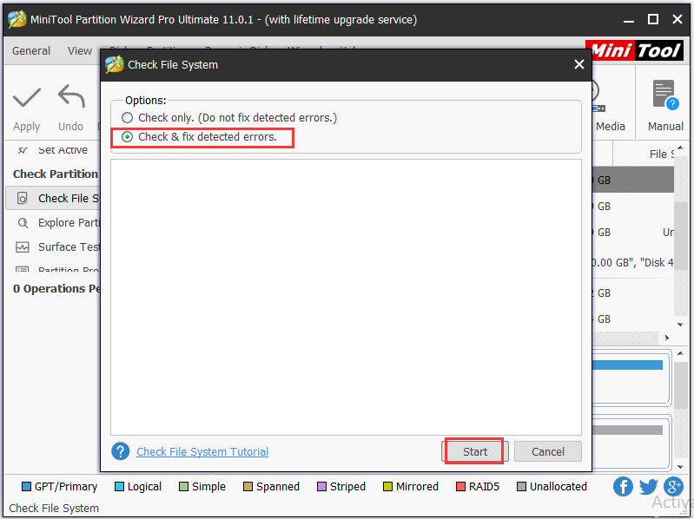Select Check File System in sidebar

(53, 198)
